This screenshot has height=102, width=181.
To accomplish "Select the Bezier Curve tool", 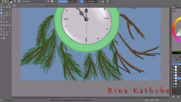I will pos(7,16).
